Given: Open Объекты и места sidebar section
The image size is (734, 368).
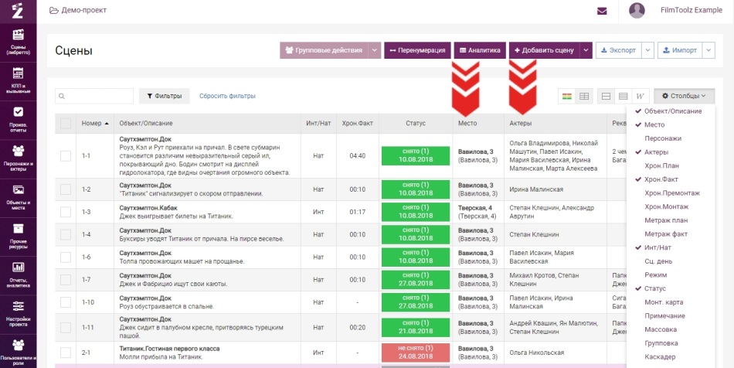Looking at the screenshot, I should pyautogui.click(x=19, y=197).
